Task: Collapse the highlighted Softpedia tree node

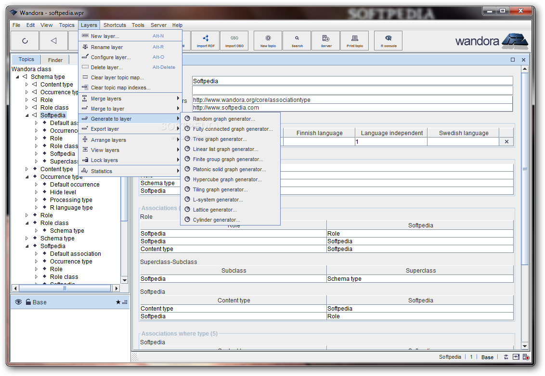Action: [x=27, y=115]
